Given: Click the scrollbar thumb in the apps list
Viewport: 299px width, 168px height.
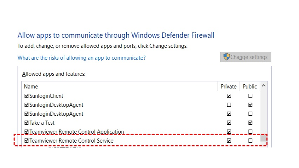Looking at the screenshot, I should point(264,137).
